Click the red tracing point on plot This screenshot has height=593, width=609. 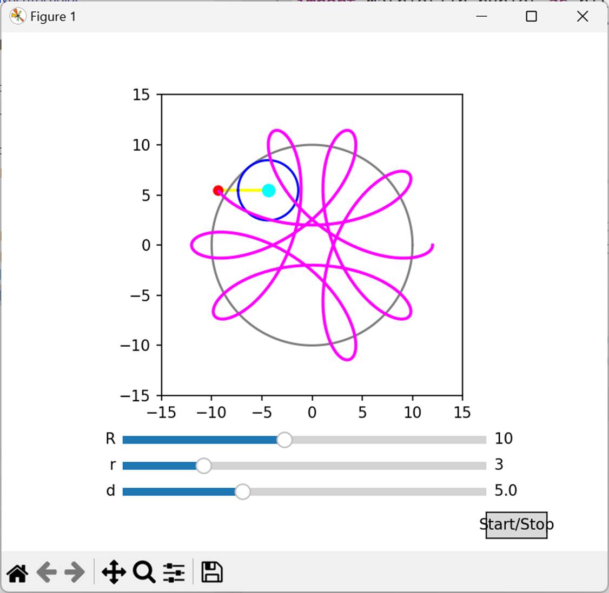click(x=218, y=191)
